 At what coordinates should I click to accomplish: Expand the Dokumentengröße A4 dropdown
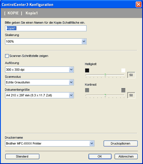(71, 95)
